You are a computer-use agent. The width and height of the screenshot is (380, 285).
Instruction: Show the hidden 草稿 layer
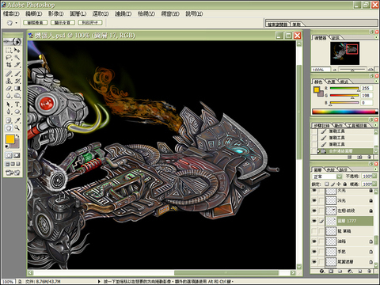click(314, 231)
